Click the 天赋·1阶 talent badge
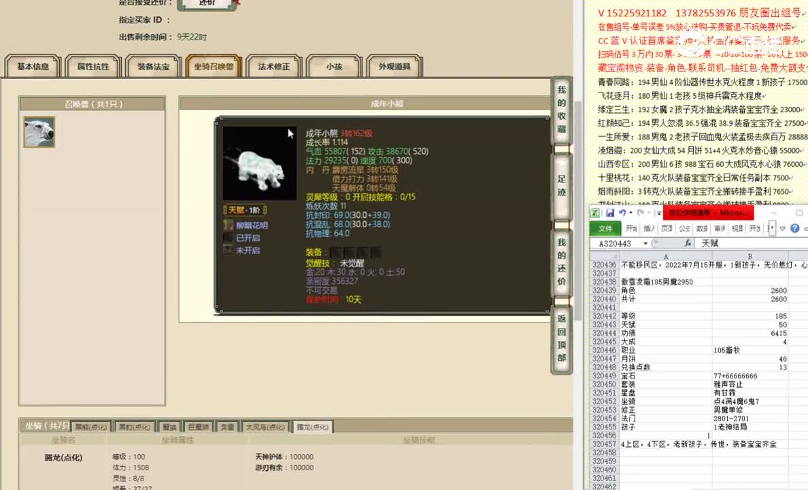The width and height of the screenshot is (808, 490). [243, 210]
